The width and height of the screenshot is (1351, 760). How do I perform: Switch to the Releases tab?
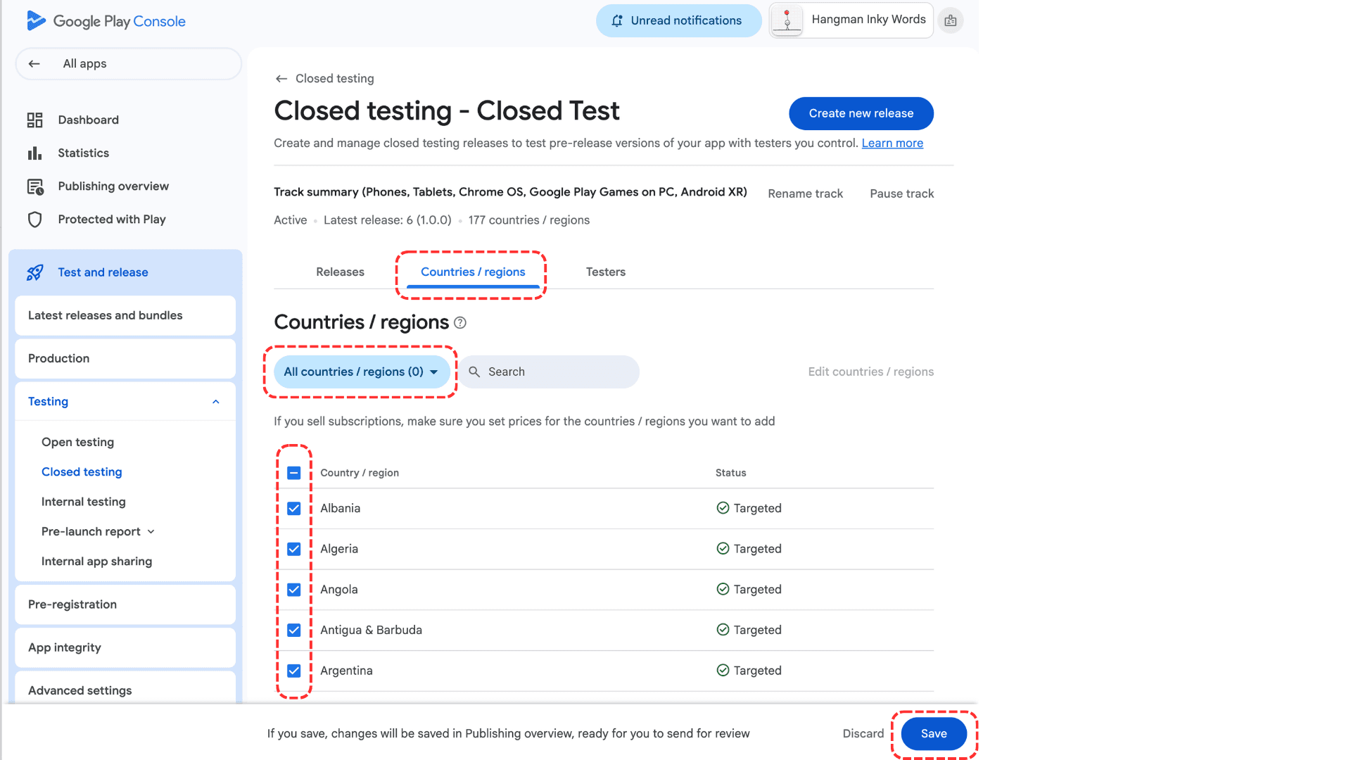point(340,272)
